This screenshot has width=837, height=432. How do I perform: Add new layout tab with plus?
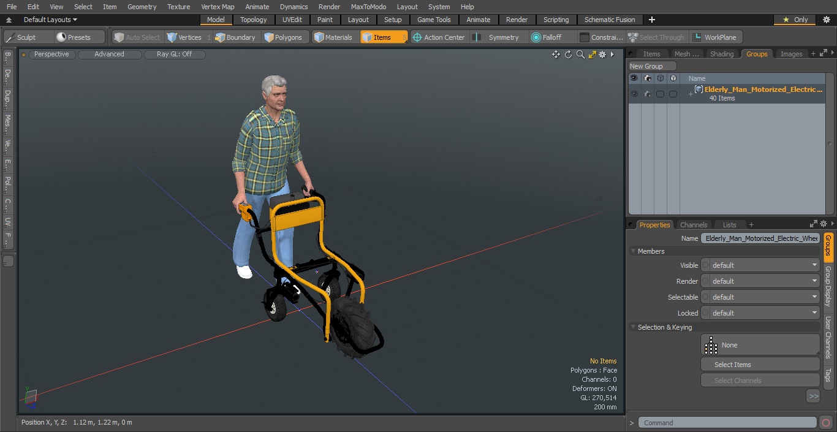(651, 20)
